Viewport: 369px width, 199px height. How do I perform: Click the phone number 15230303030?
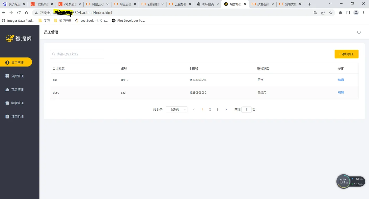198,93
